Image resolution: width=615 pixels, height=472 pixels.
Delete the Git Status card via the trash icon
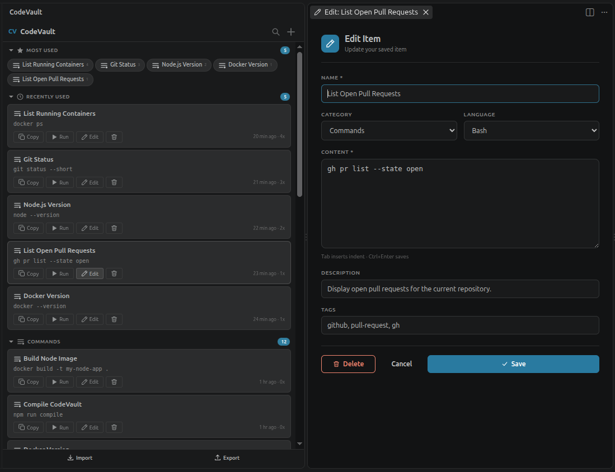click(x=114, y=183)
